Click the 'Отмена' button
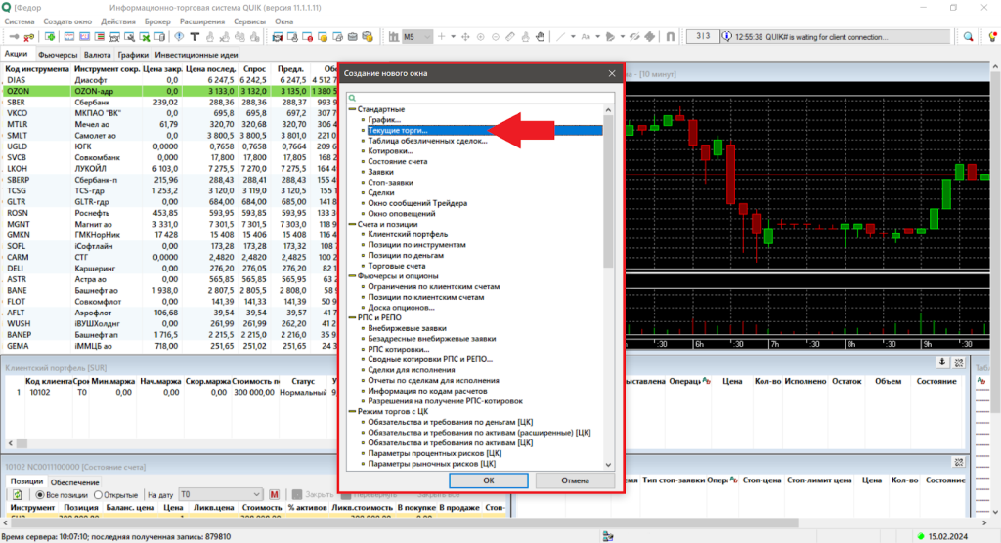This screenshot has height=543, width=1001. pyautogui.click(x=575, y=480)
